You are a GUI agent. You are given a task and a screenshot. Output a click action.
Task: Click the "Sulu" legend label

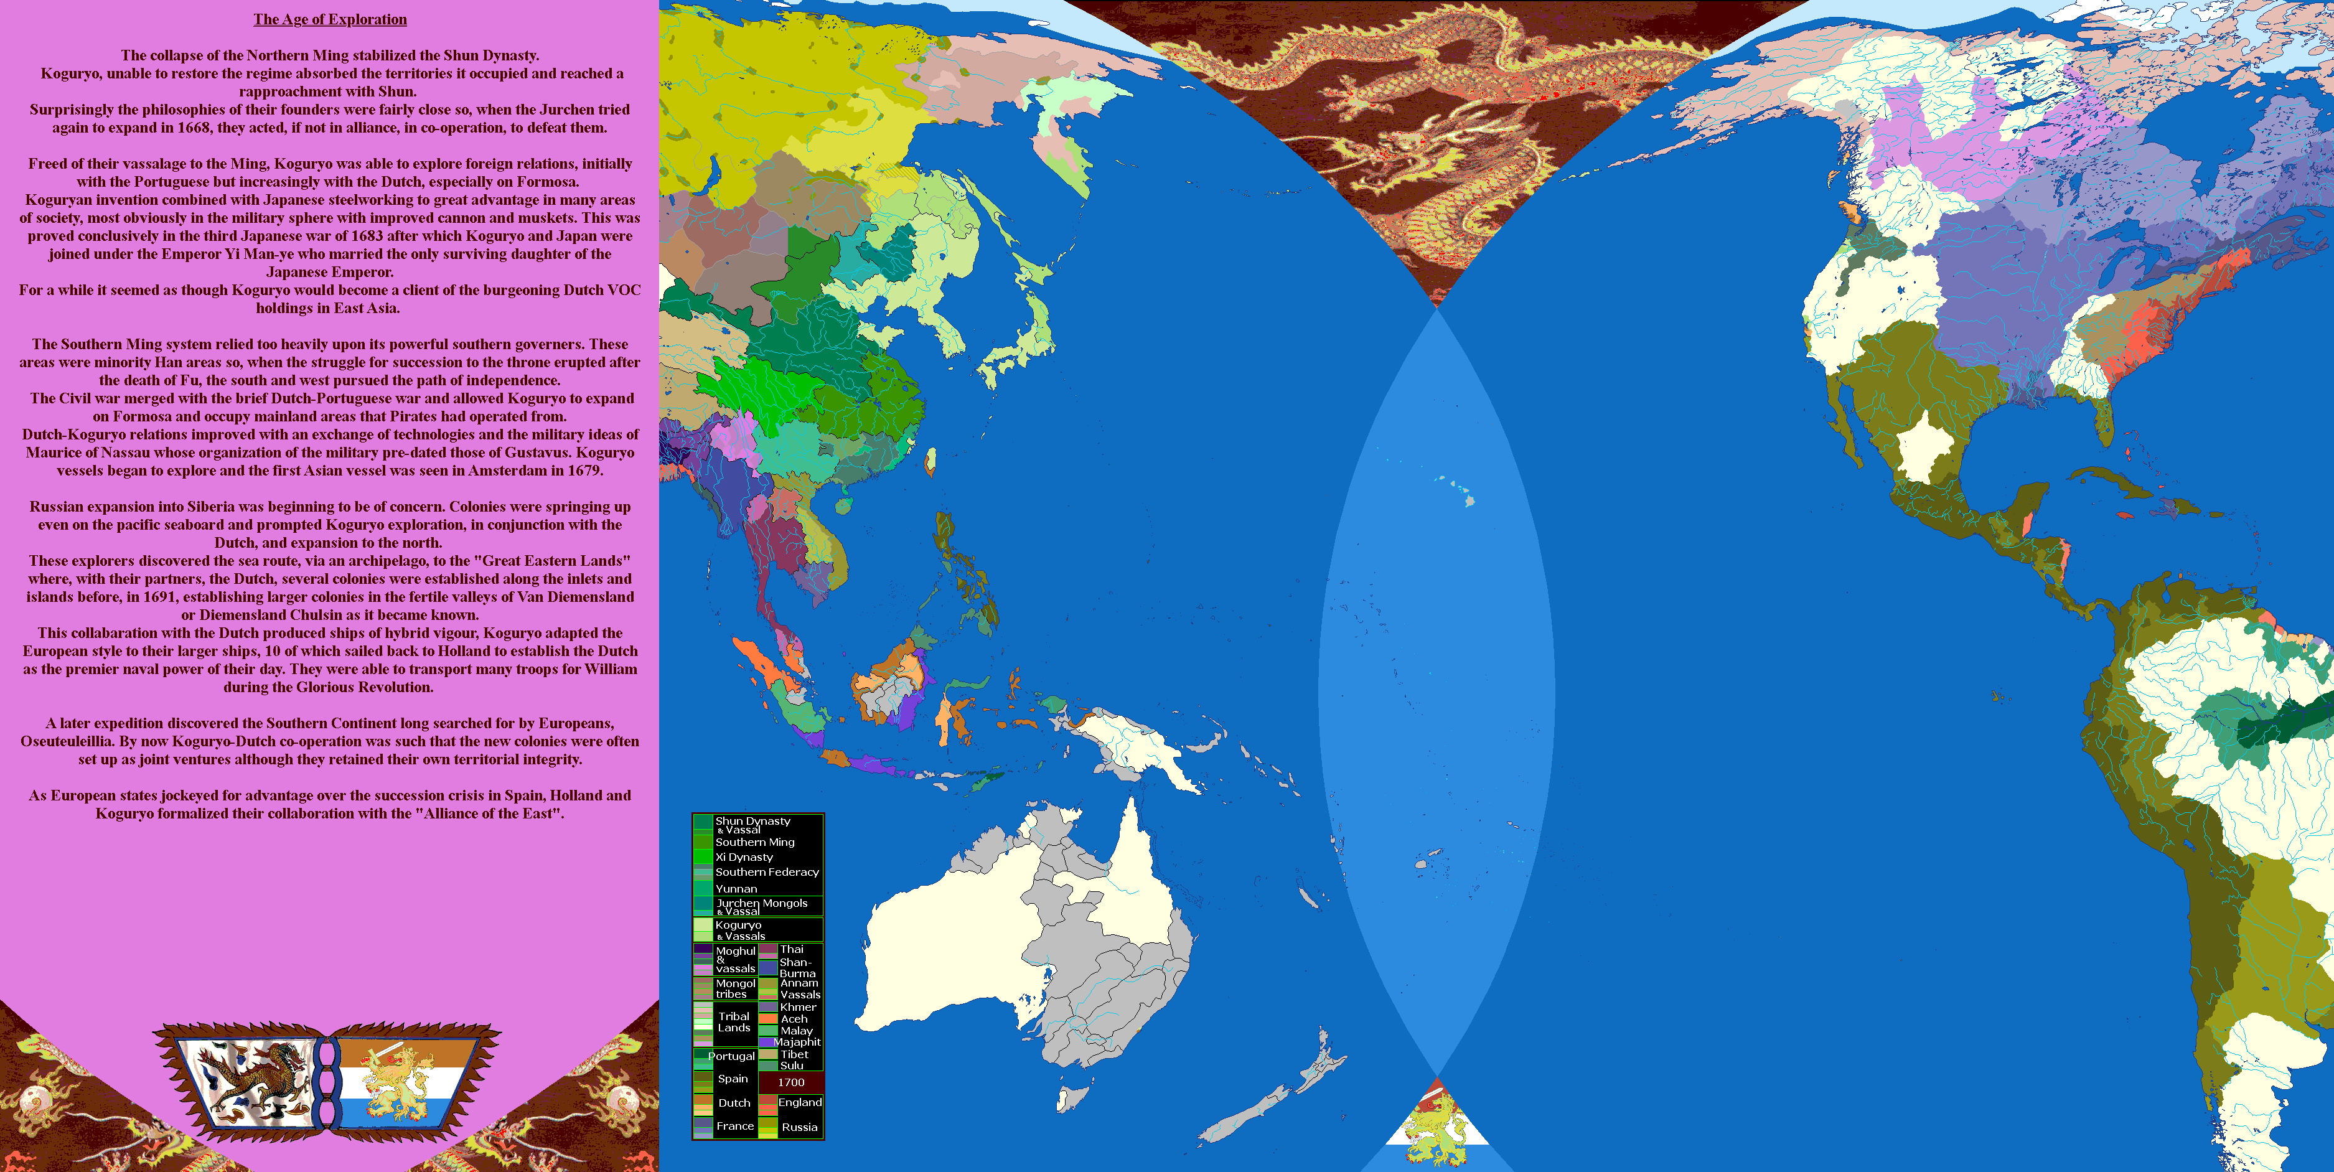792,1066
